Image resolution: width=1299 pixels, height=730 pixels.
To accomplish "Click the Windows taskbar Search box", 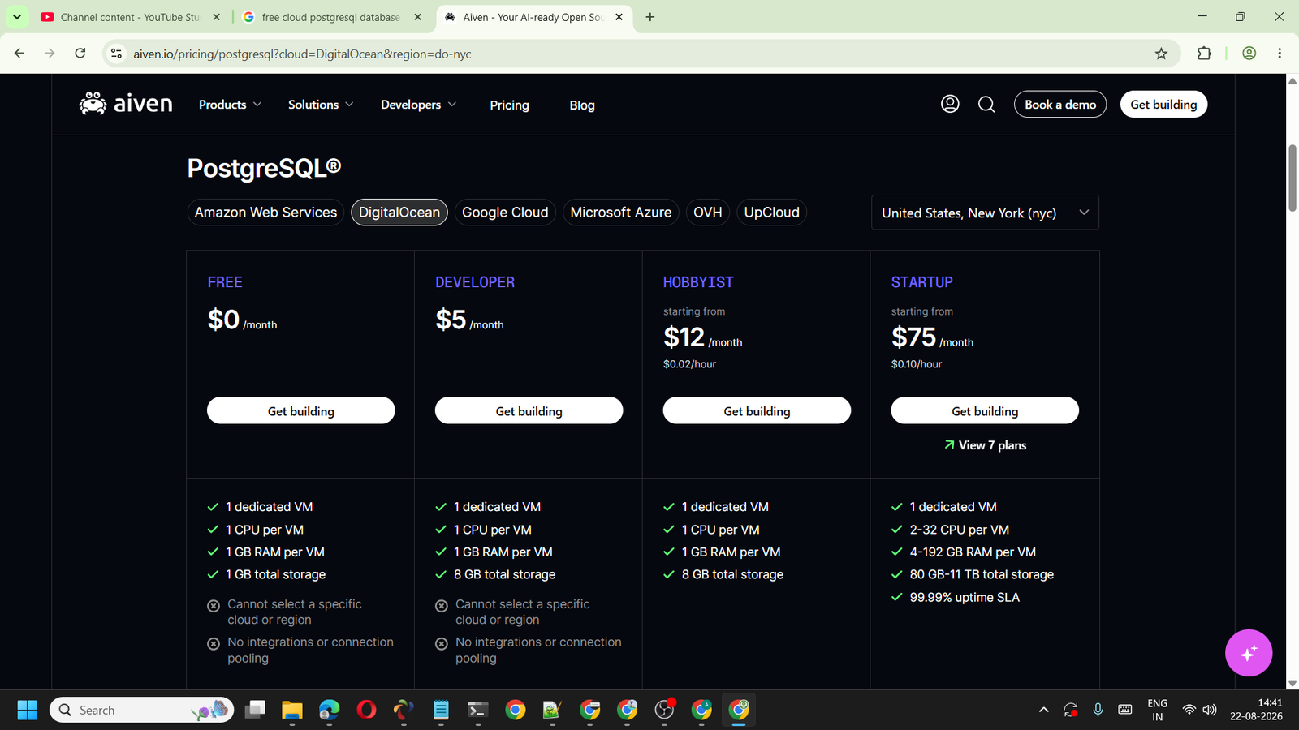I will pos(142,710).
